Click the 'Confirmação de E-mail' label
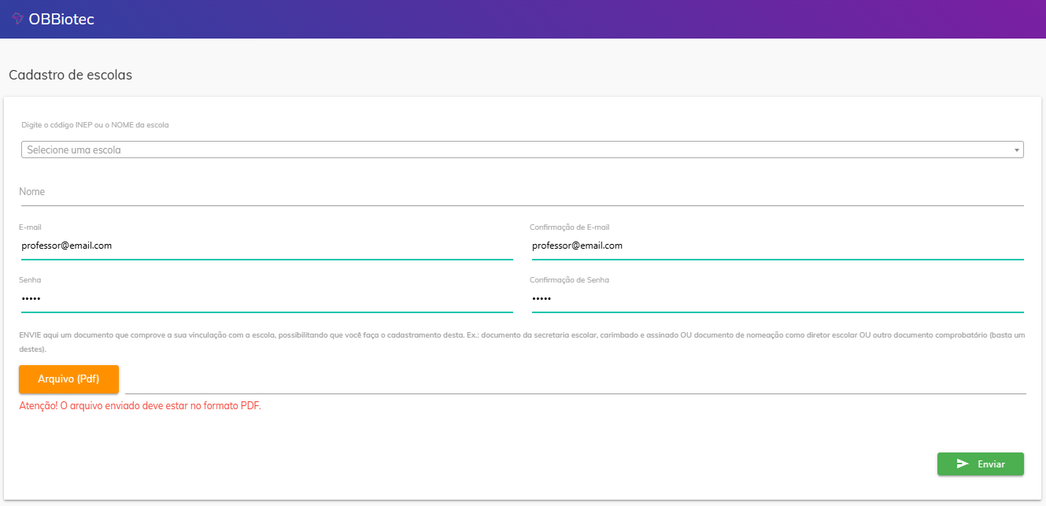1046x506 pixels. [x=569, y=227]
